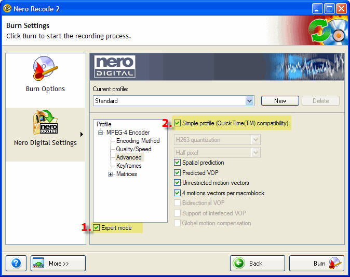Toggle Spatial prediction checkbox

[177, 163]
